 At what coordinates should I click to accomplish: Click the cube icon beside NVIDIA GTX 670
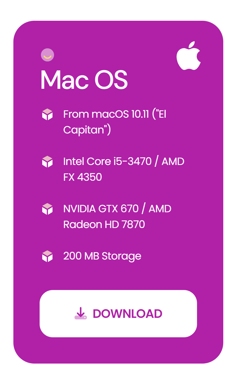47,209
